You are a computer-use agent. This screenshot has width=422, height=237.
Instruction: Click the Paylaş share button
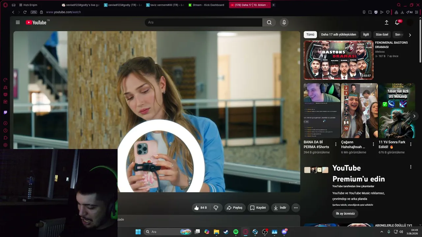[x=234, y=208]
